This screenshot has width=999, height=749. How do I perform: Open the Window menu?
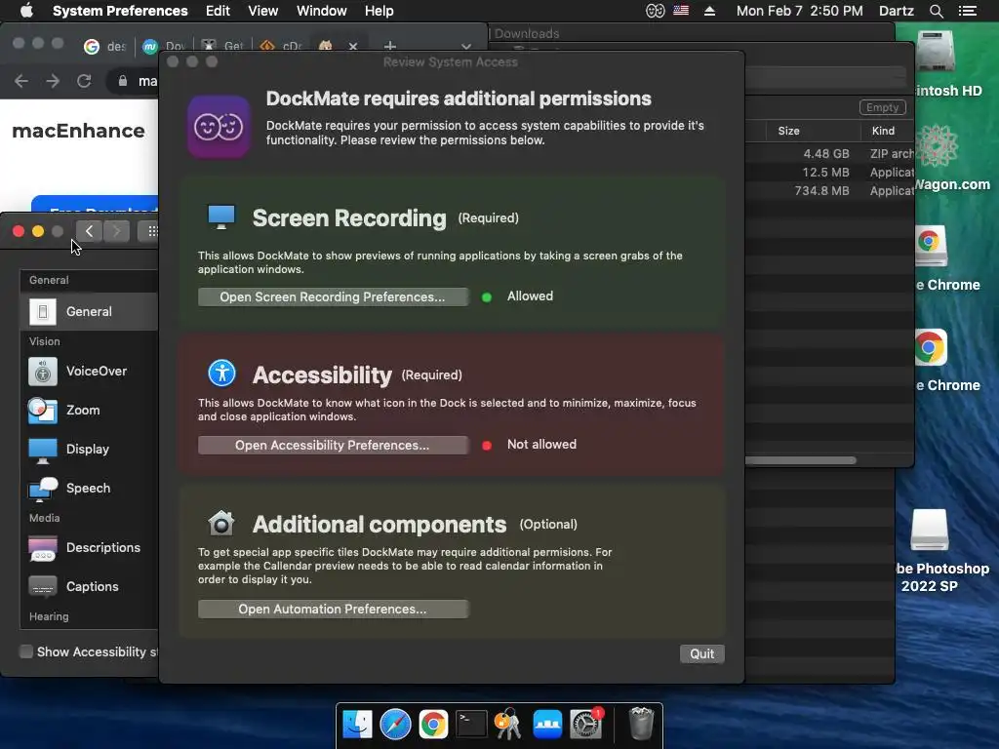point(322,11)
